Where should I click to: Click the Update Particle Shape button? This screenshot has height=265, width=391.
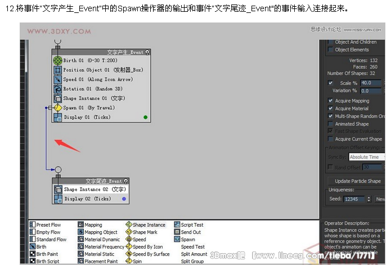358,181
